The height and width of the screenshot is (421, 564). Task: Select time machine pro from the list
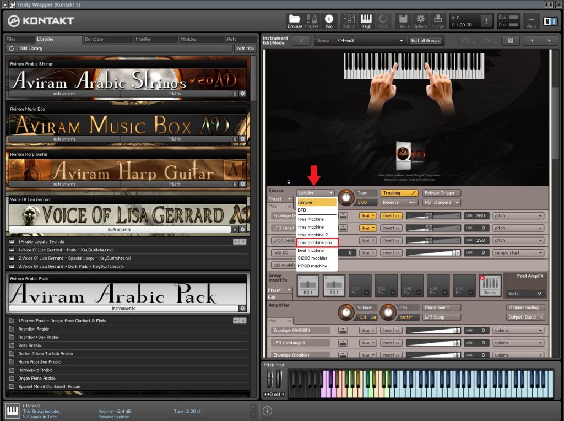click(x=317, y=242)
